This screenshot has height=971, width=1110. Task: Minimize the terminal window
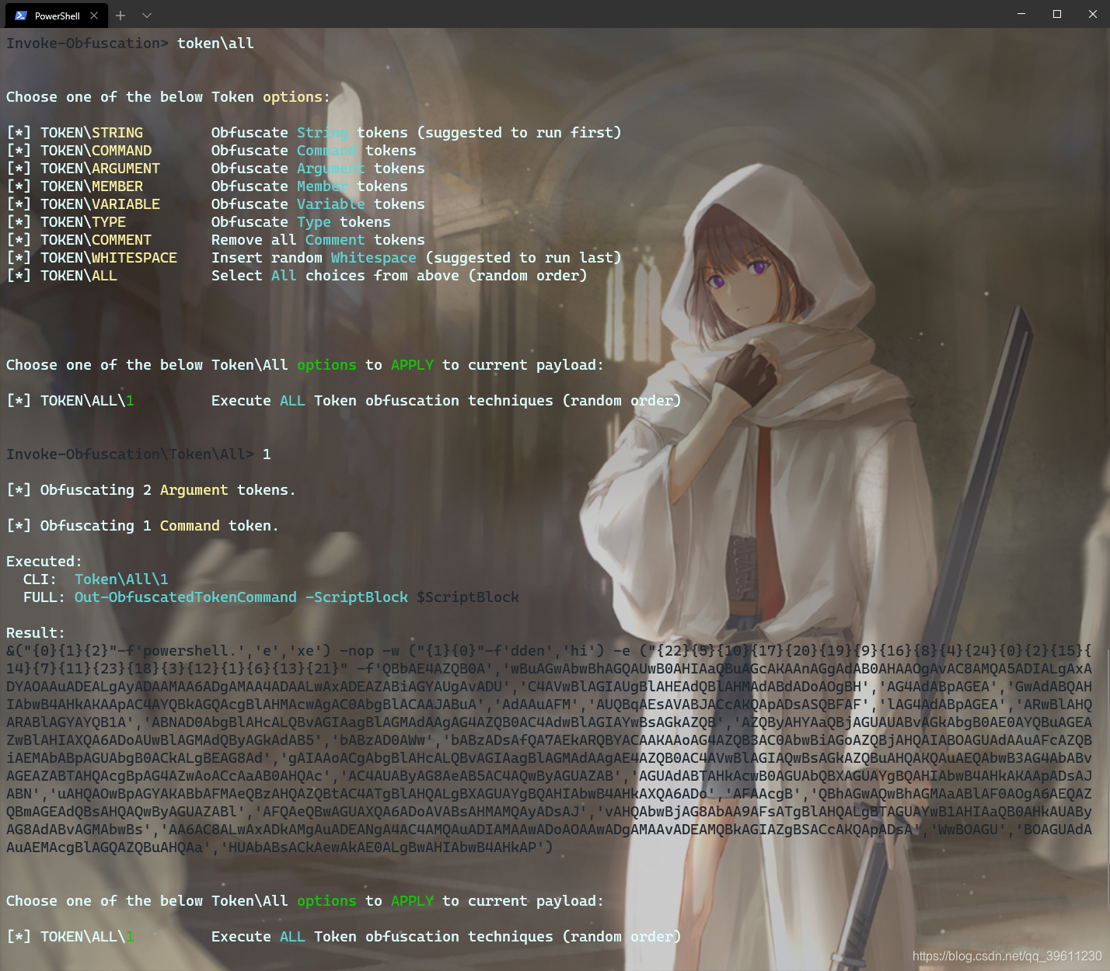click(1021, 14)
